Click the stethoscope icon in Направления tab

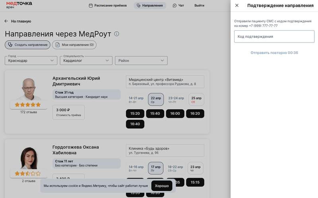pos(138,6)
